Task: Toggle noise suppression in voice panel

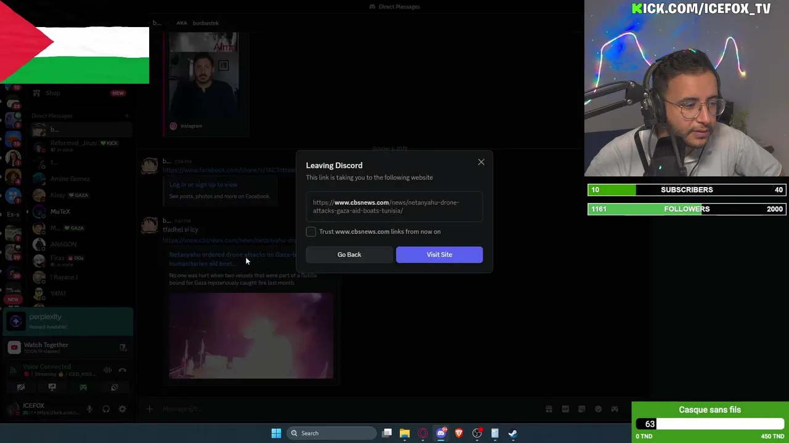Action: tap(107, 370)
